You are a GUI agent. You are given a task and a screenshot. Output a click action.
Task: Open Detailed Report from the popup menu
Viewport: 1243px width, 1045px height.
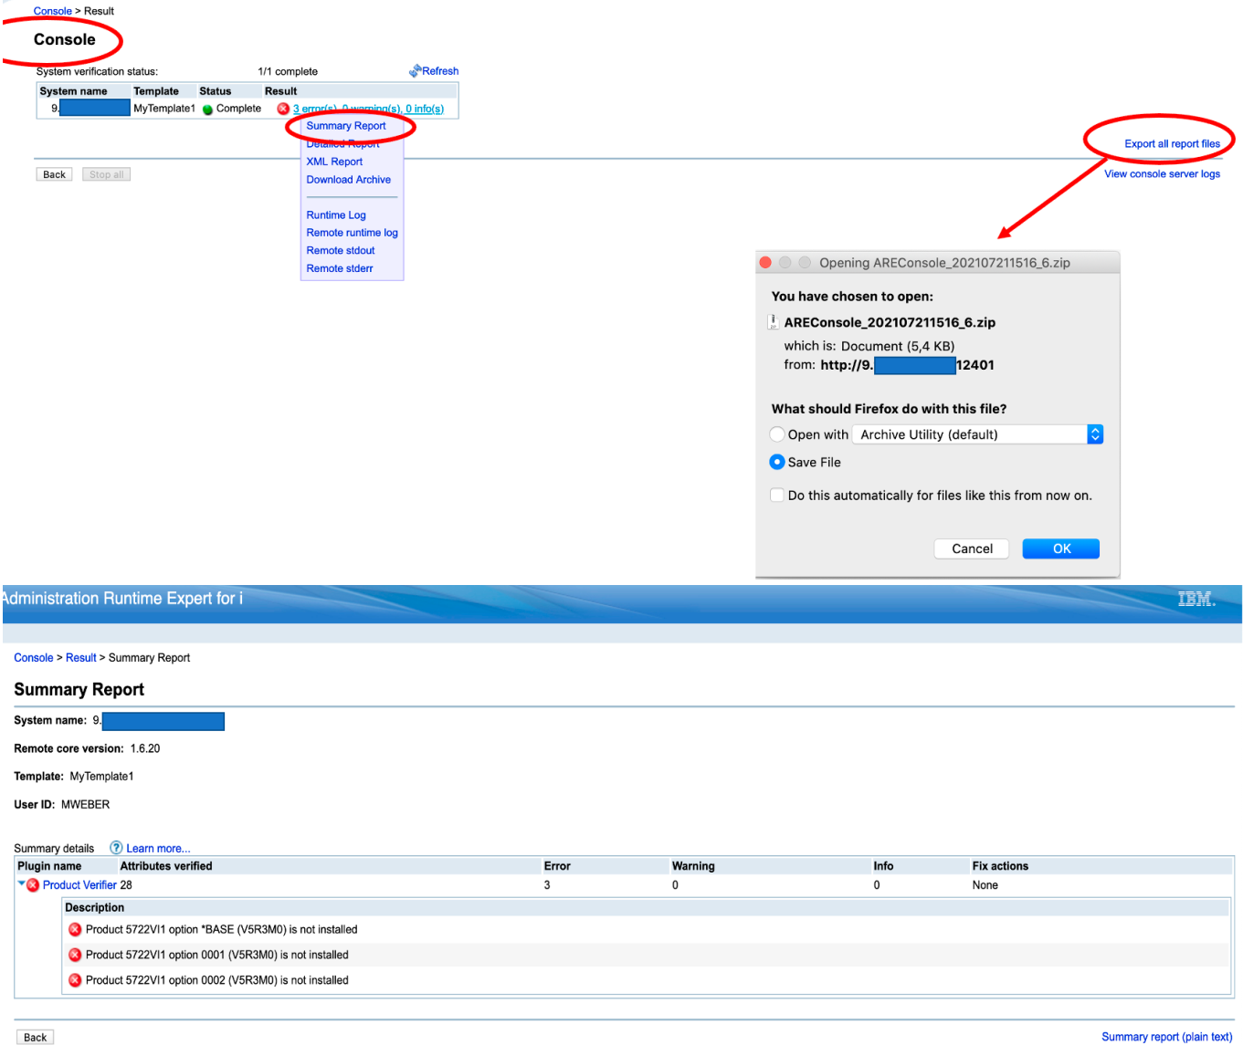[x=342, y=143]
